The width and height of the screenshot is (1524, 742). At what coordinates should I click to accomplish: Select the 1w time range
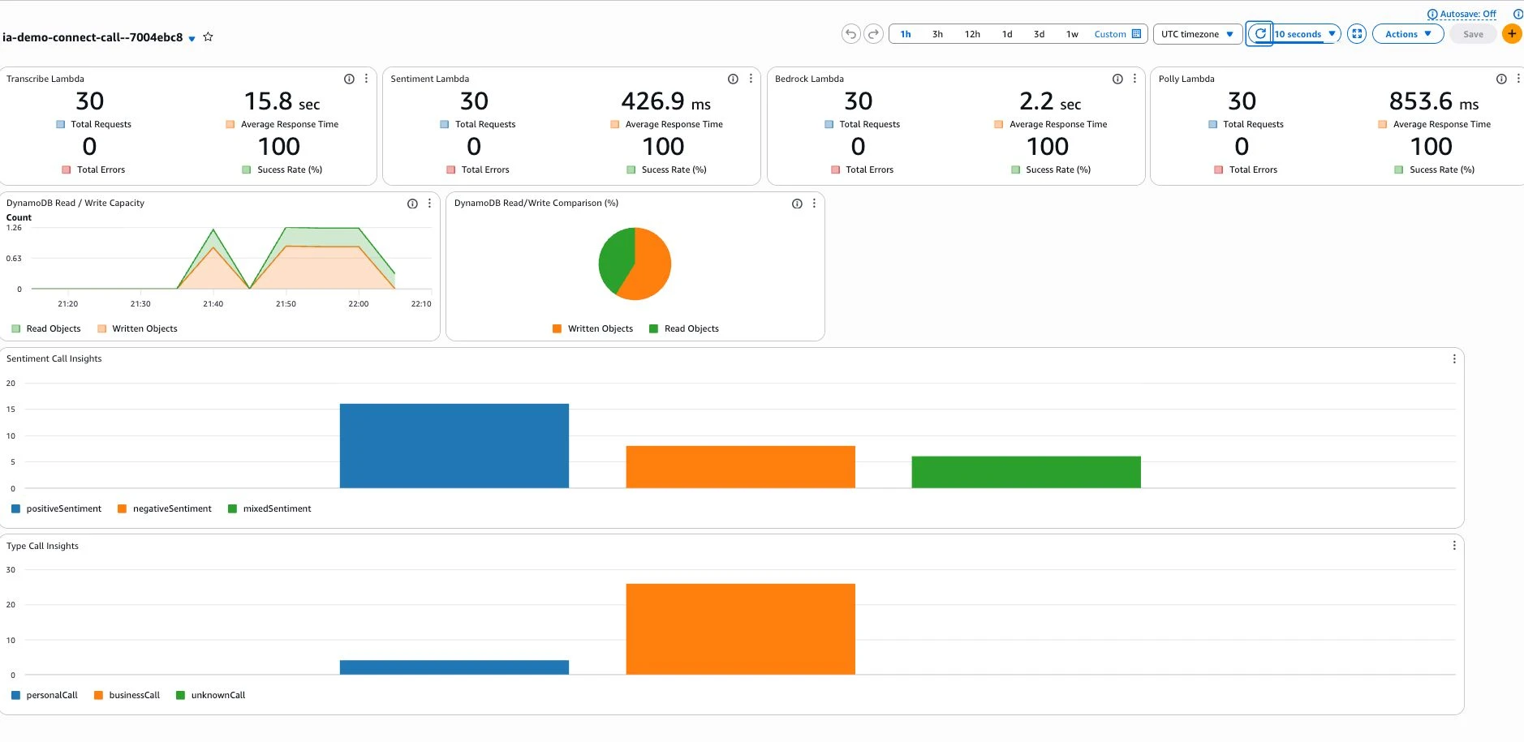[1072, 34]
